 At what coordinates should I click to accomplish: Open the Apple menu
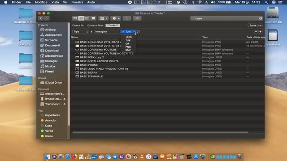pos(6,2)
